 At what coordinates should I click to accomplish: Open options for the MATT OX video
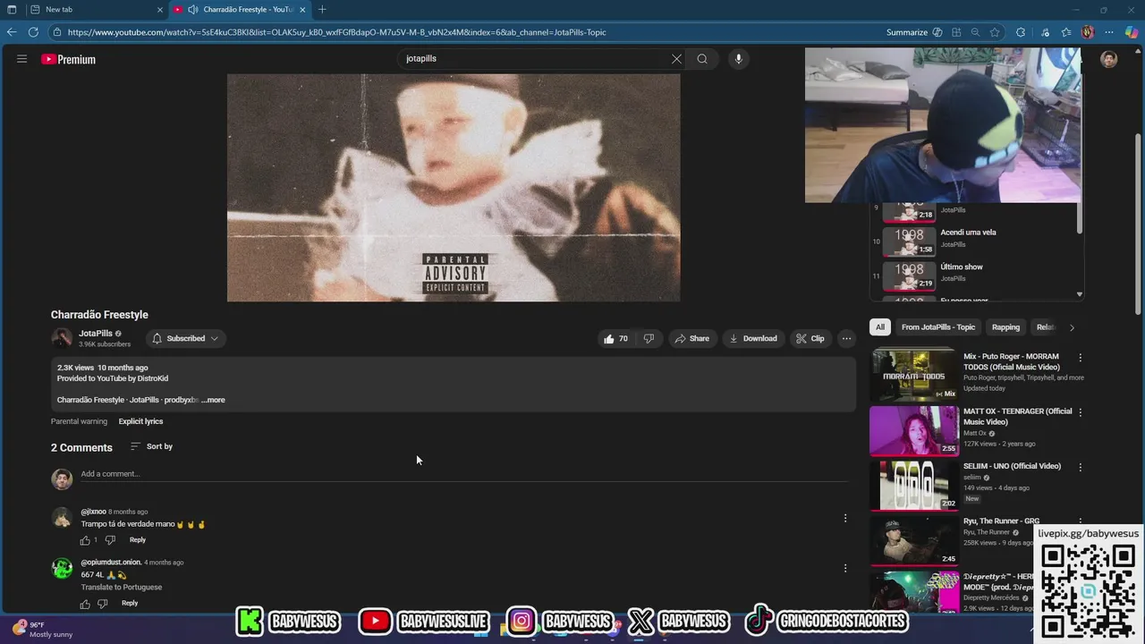(1080, 412)
